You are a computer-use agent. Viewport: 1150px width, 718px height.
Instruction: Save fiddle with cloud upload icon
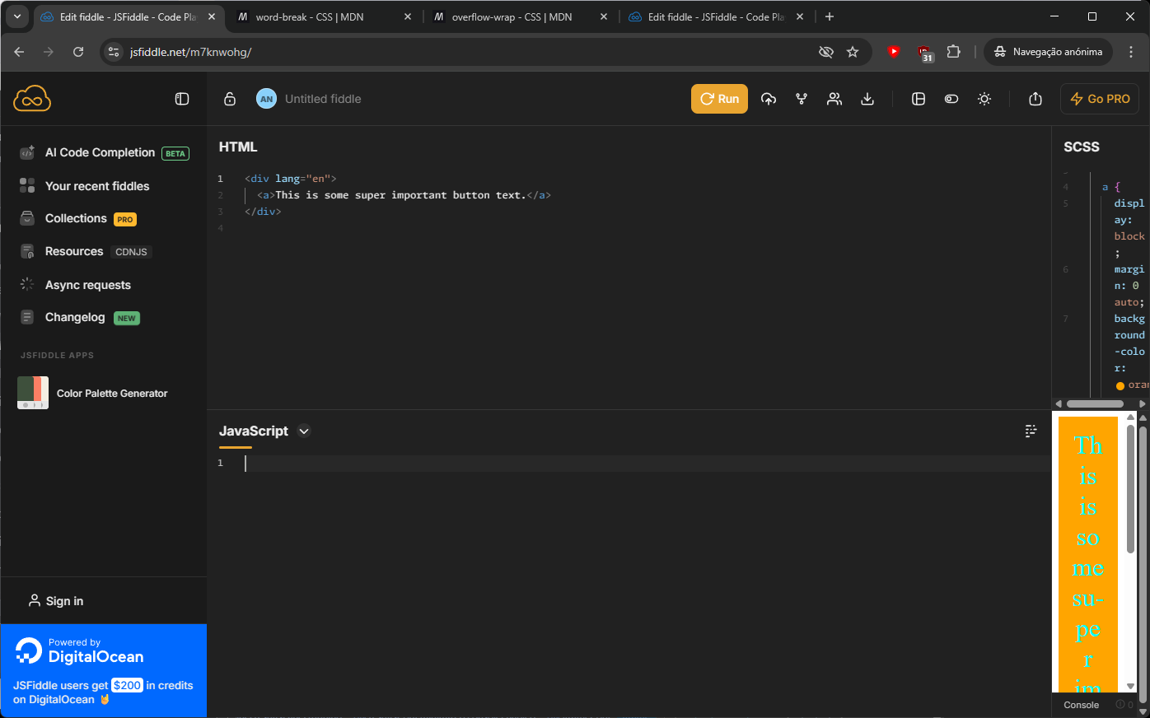769,99
